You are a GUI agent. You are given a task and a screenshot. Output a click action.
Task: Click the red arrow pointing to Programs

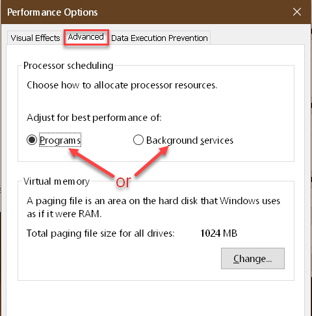[x=91, y=162]
